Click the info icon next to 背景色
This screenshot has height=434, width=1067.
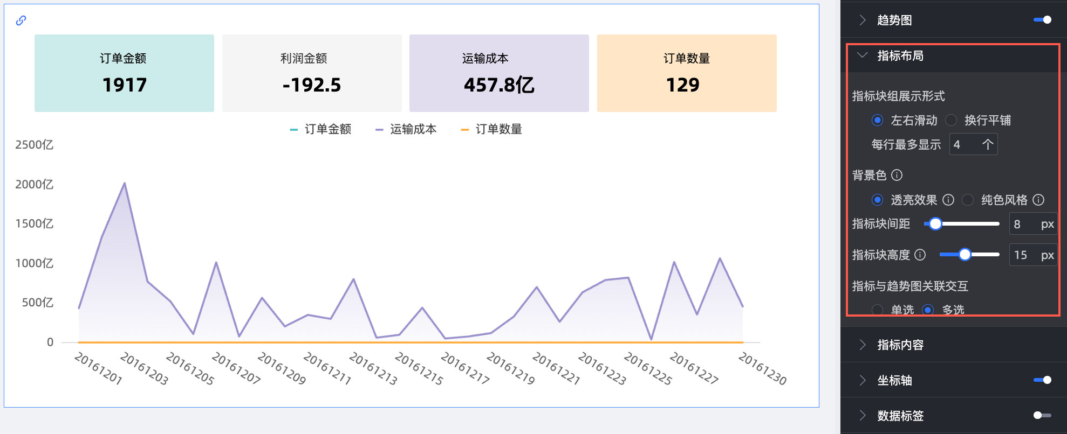tap(897, 175)
